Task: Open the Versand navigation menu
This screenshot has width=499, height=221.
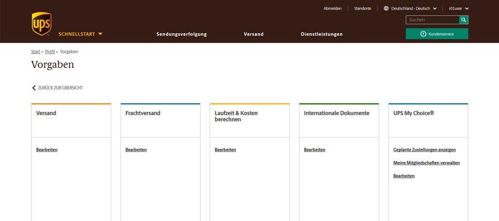Action: (x=254, y=34)
